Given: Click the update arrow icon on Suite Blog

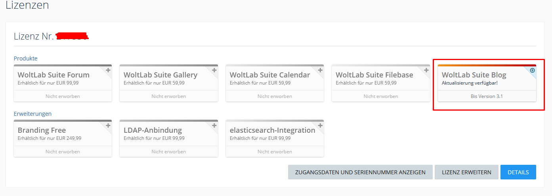Looking at the screenshot, I should click(532, 70).
